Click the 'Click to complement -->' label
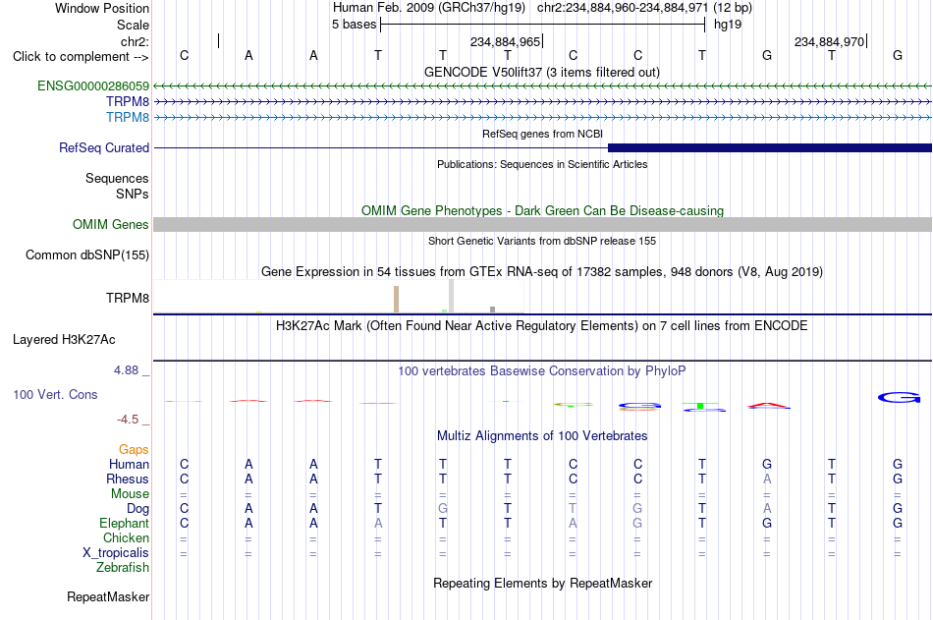The image size is (933, 620). pyautogui.click(x=81, y=57)
